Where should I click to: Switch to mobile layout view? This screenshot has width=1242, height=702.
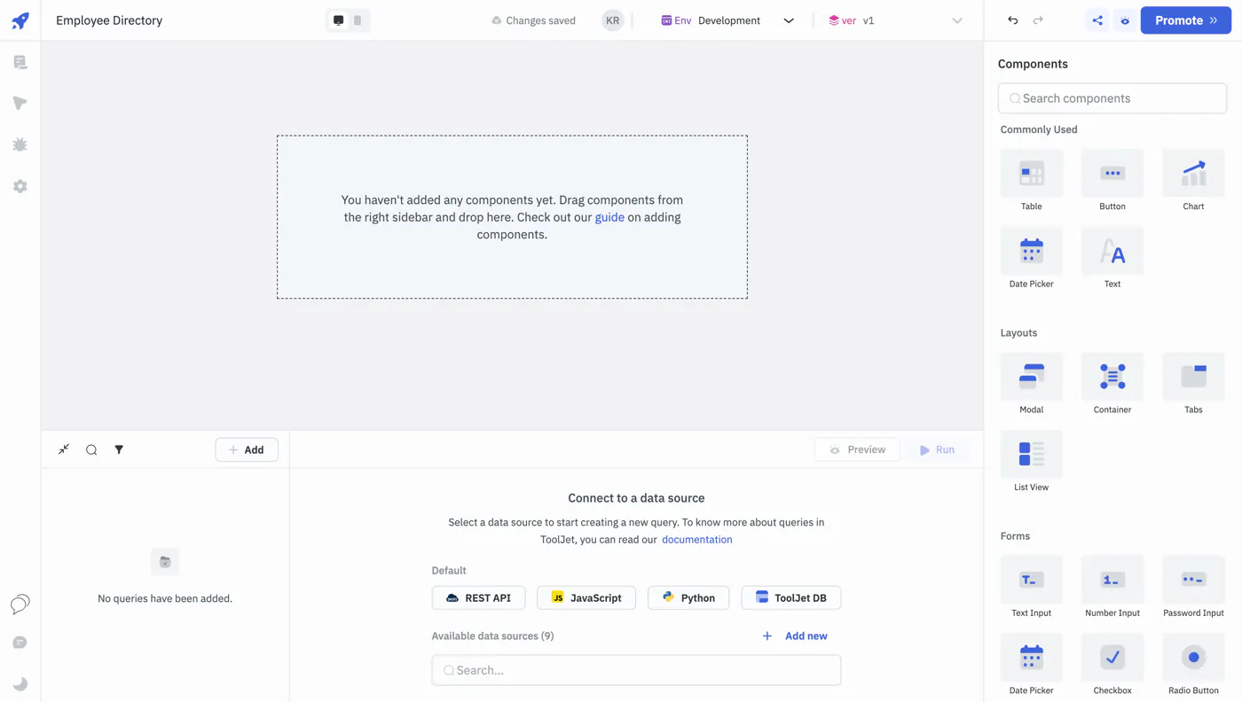click(358, 20)
